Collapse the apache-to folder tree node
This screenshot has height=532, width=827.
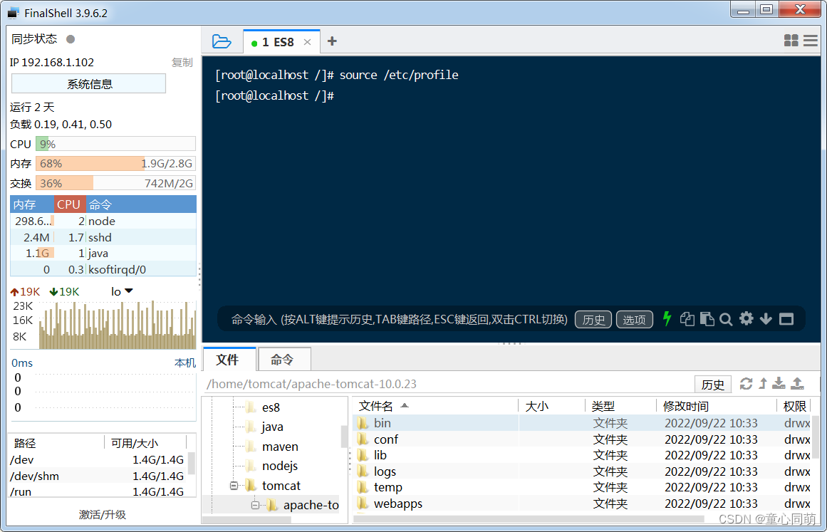(x=255, y=505)
